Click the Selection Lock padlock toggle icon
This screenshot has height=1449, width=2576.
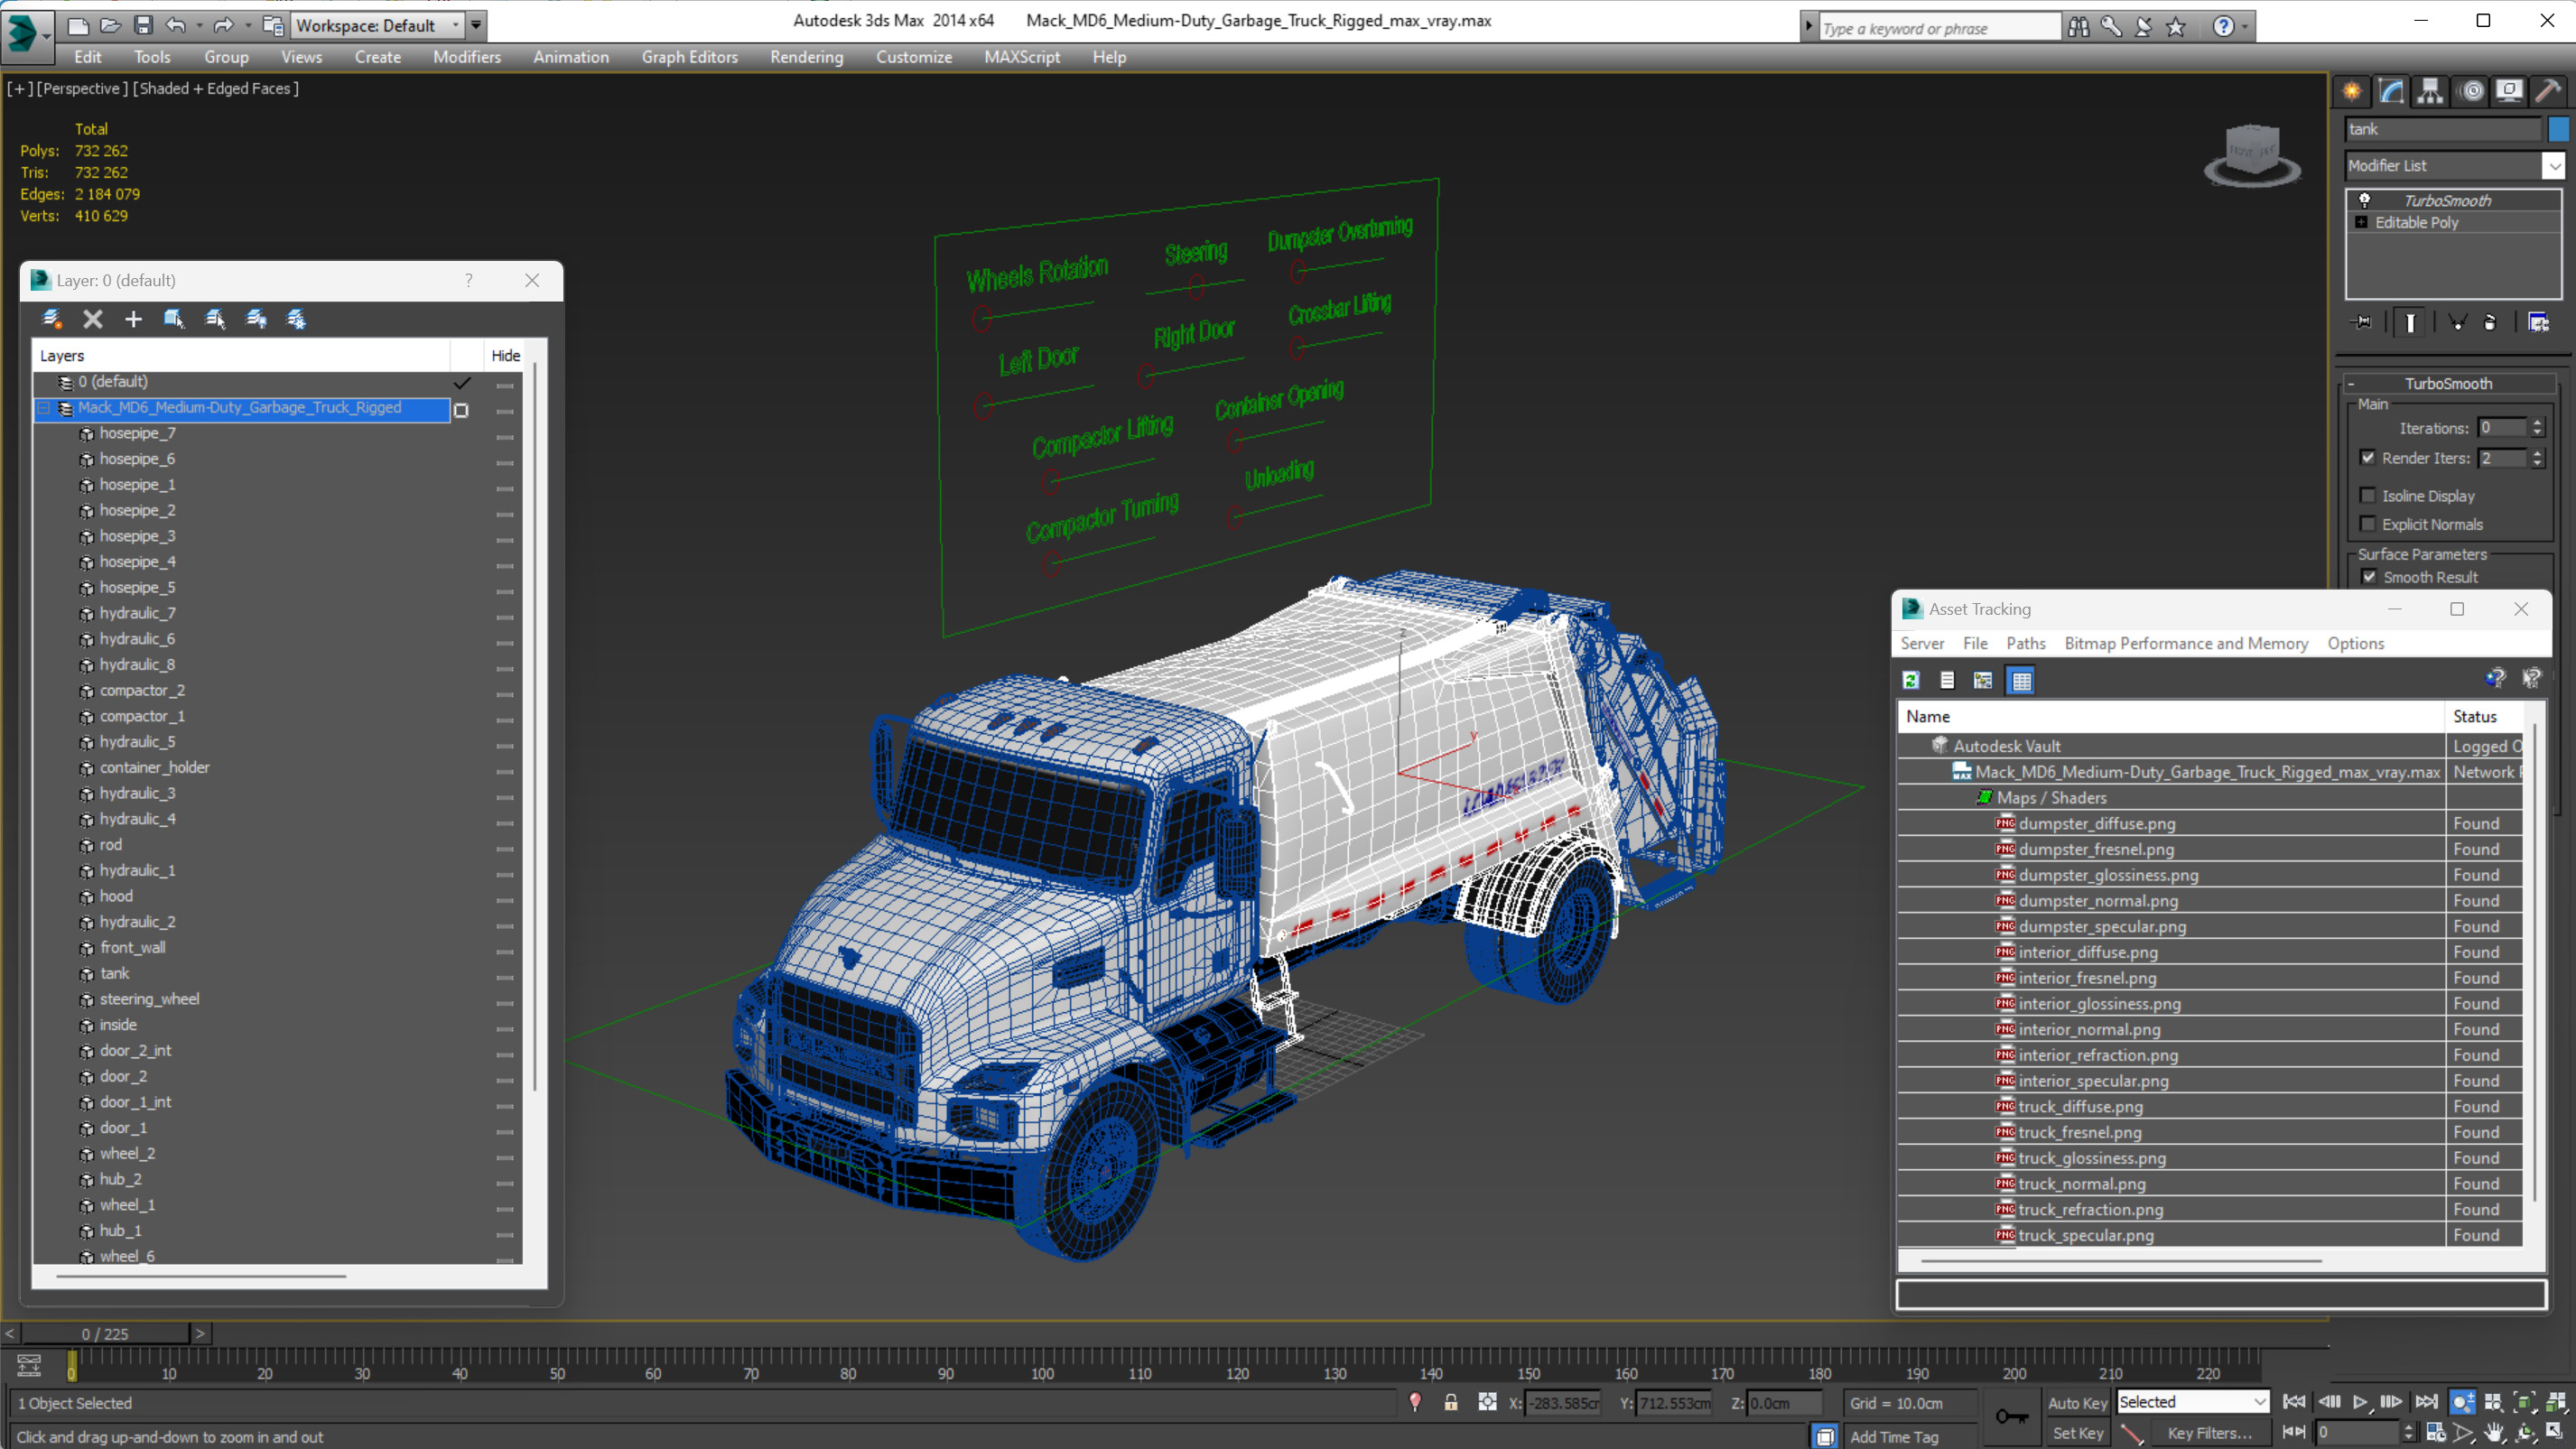tap(1450, 1402)
